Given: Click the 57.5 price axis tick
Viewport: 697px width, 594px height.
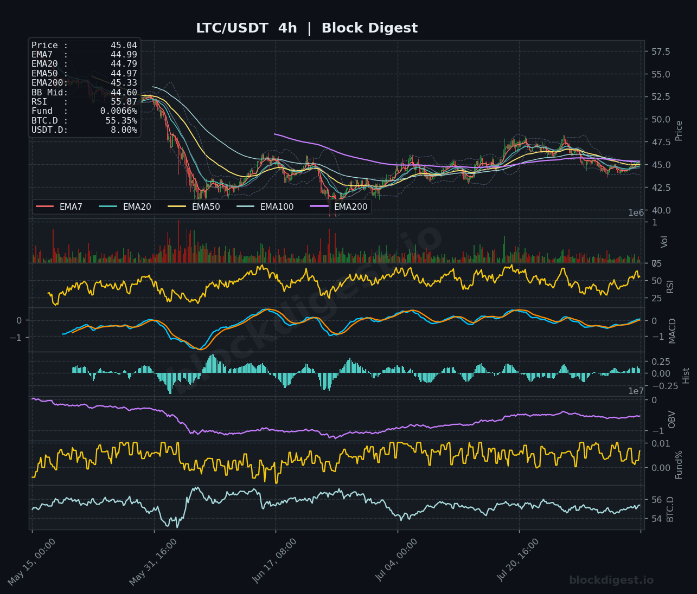Looking at the screenshot, I should [x=660, y=52].
